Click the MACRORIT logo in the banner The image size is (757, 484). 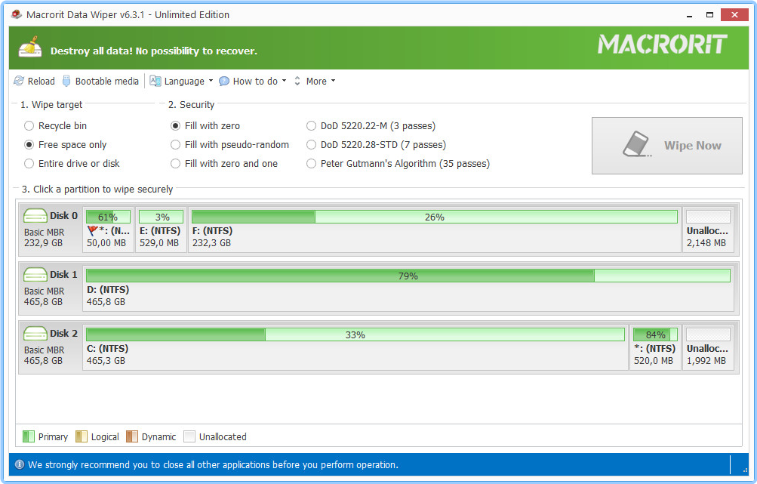click(663, 45)
